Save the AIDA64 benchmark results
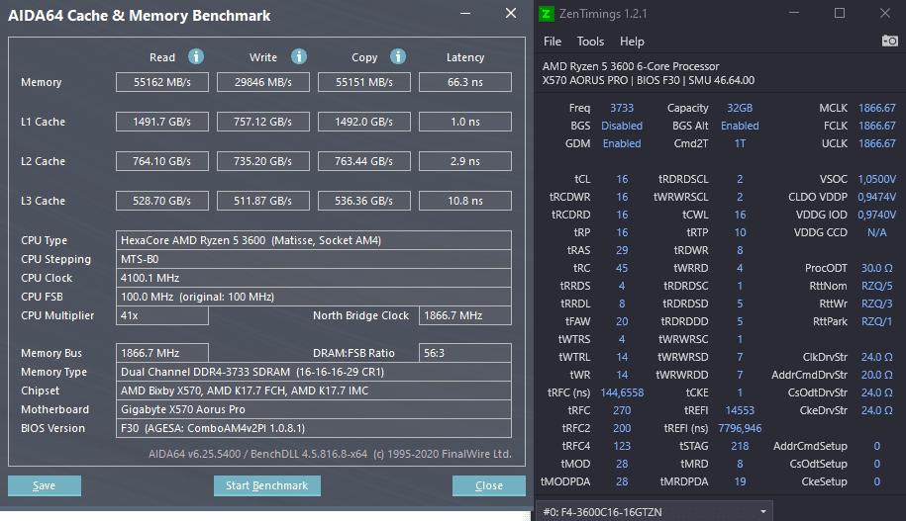 point(45,485)
